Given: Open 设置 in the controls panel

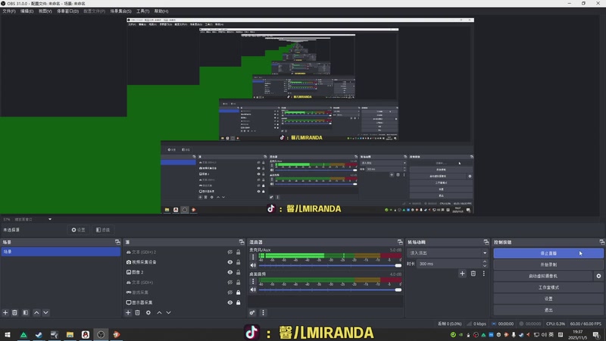Looking at the screenshot, I should 548,299.
